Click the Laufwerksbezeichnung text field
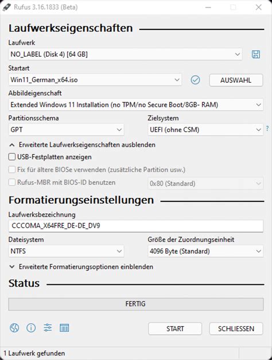The width and height of the screenshot is (272, 360). tap(136, 226)
